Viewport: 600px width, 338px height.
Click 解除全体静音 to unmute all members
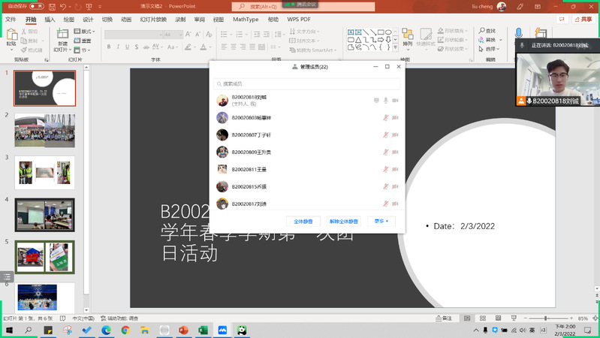pyautogui.click(x=342, y=222)
